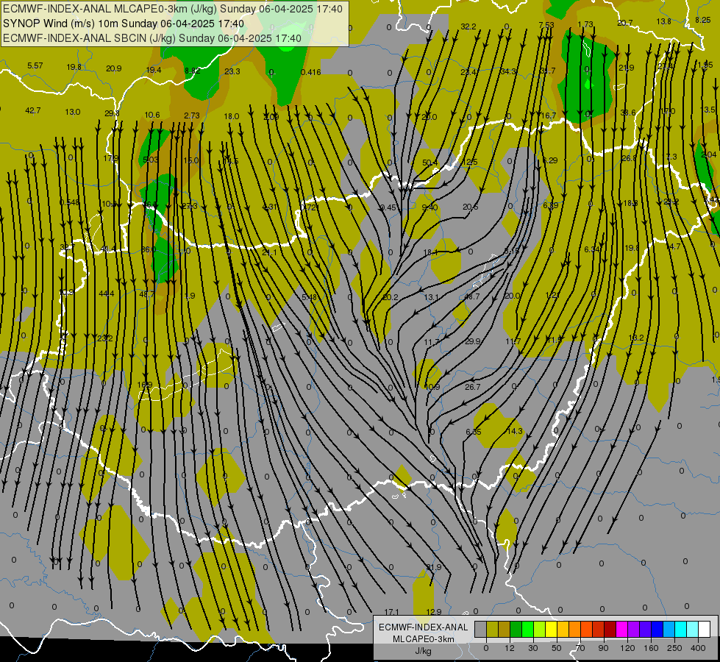The height and width of the screenshot is (662, 720).
Task: Click the olive swatch right of gray in legend
Action: click(492, 629)
